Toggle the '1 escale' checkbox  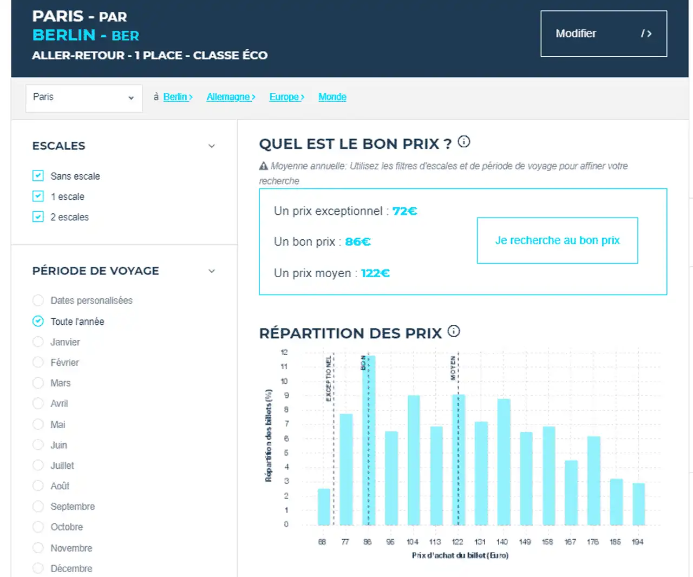38,196
